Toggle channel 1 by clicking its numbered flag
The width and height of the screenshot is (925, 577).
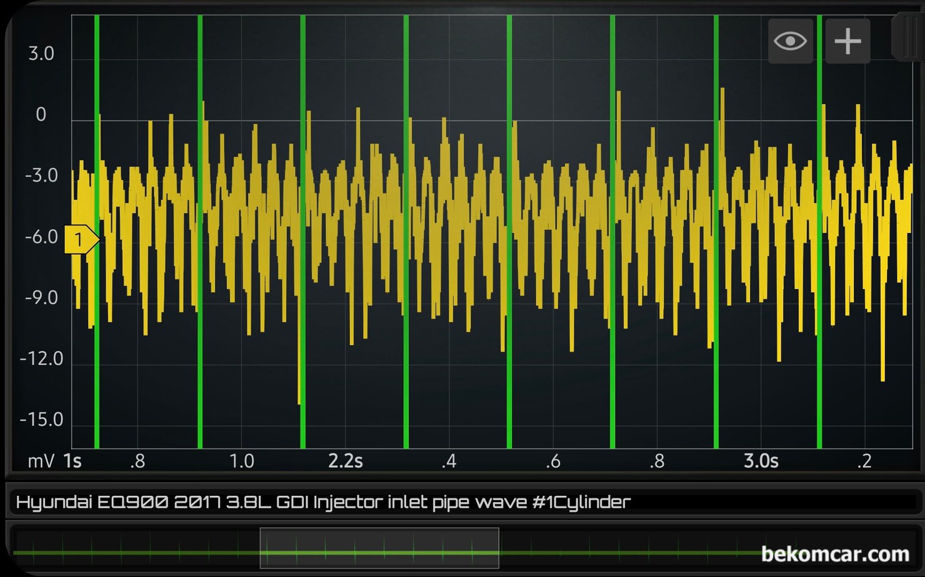click(x=79, y=238)
